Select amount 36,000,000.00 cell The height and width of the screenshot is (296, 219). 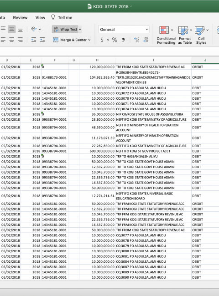[97, 114]
